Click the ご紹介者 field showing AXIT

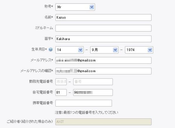pyautogui.click(x=103, y=122)
